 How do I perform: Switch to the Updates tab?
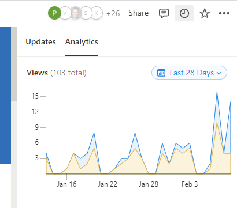40,41
